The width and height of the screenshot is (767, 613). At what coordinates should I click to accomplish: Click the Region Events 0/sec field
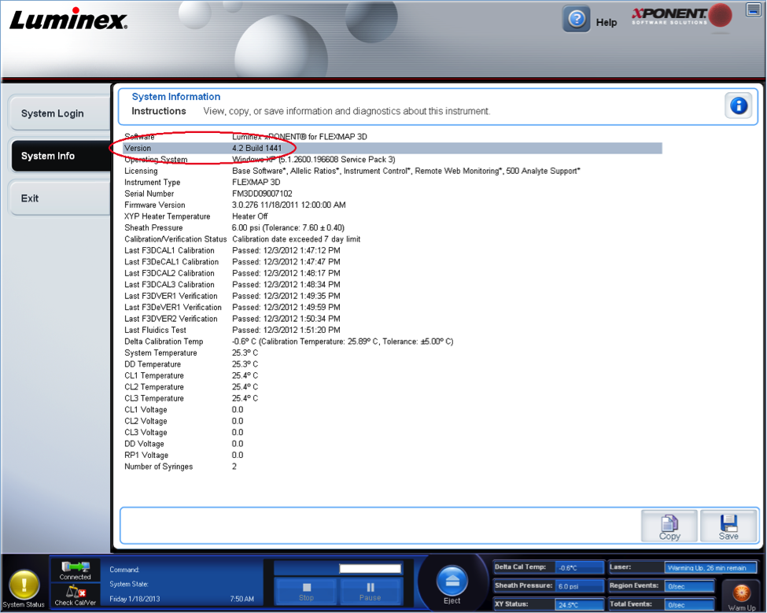coord(690,586)
